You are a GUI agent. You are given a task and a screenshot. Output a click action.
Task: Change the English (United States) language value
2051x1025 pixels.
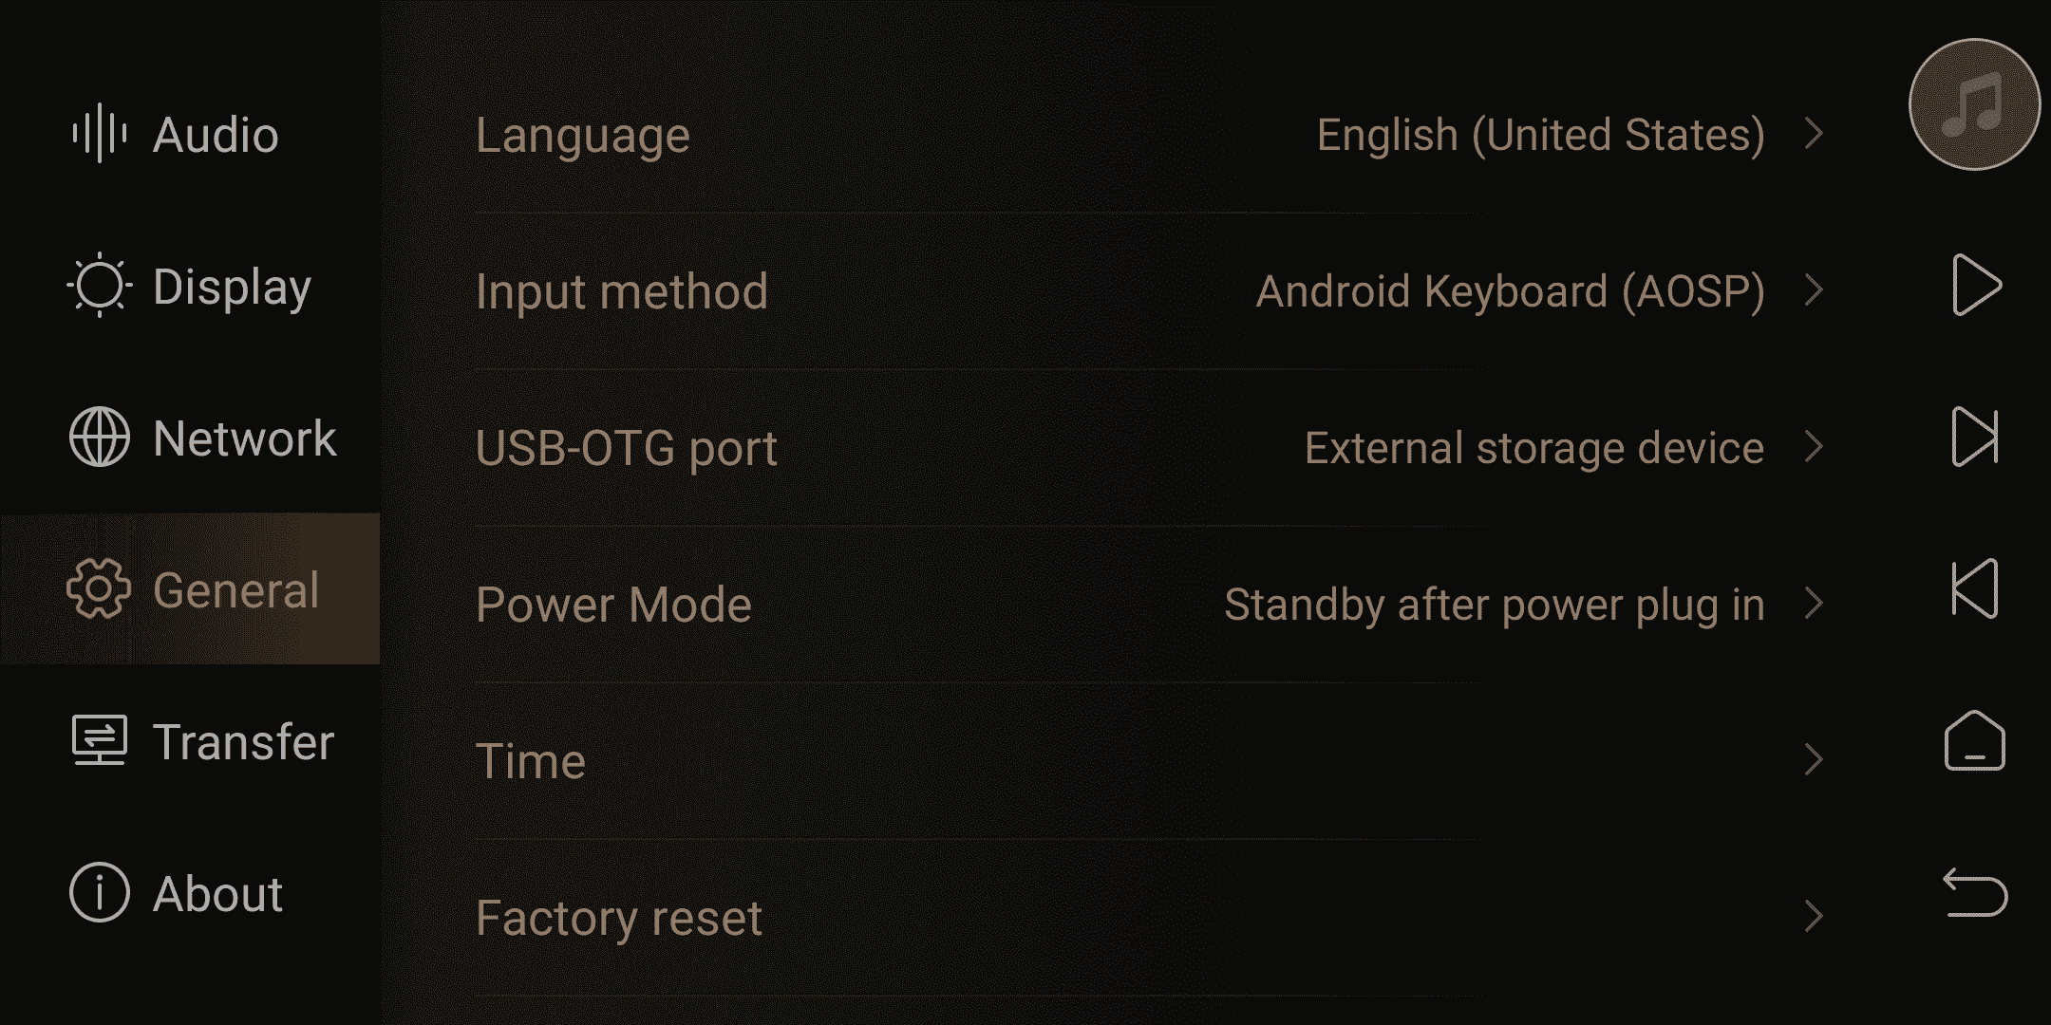1540,136
